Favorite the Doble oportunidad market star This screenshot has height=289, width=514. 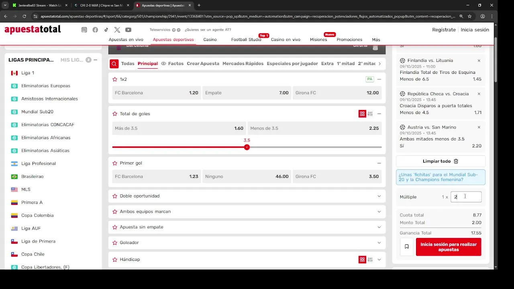(115, 196)
